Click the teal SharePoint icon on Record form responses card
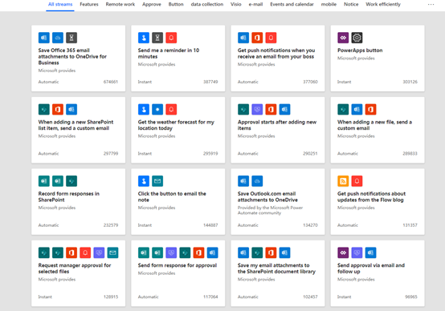Viewport: 445px width, 311px height. pyautogui.click(x=71, y=181)
